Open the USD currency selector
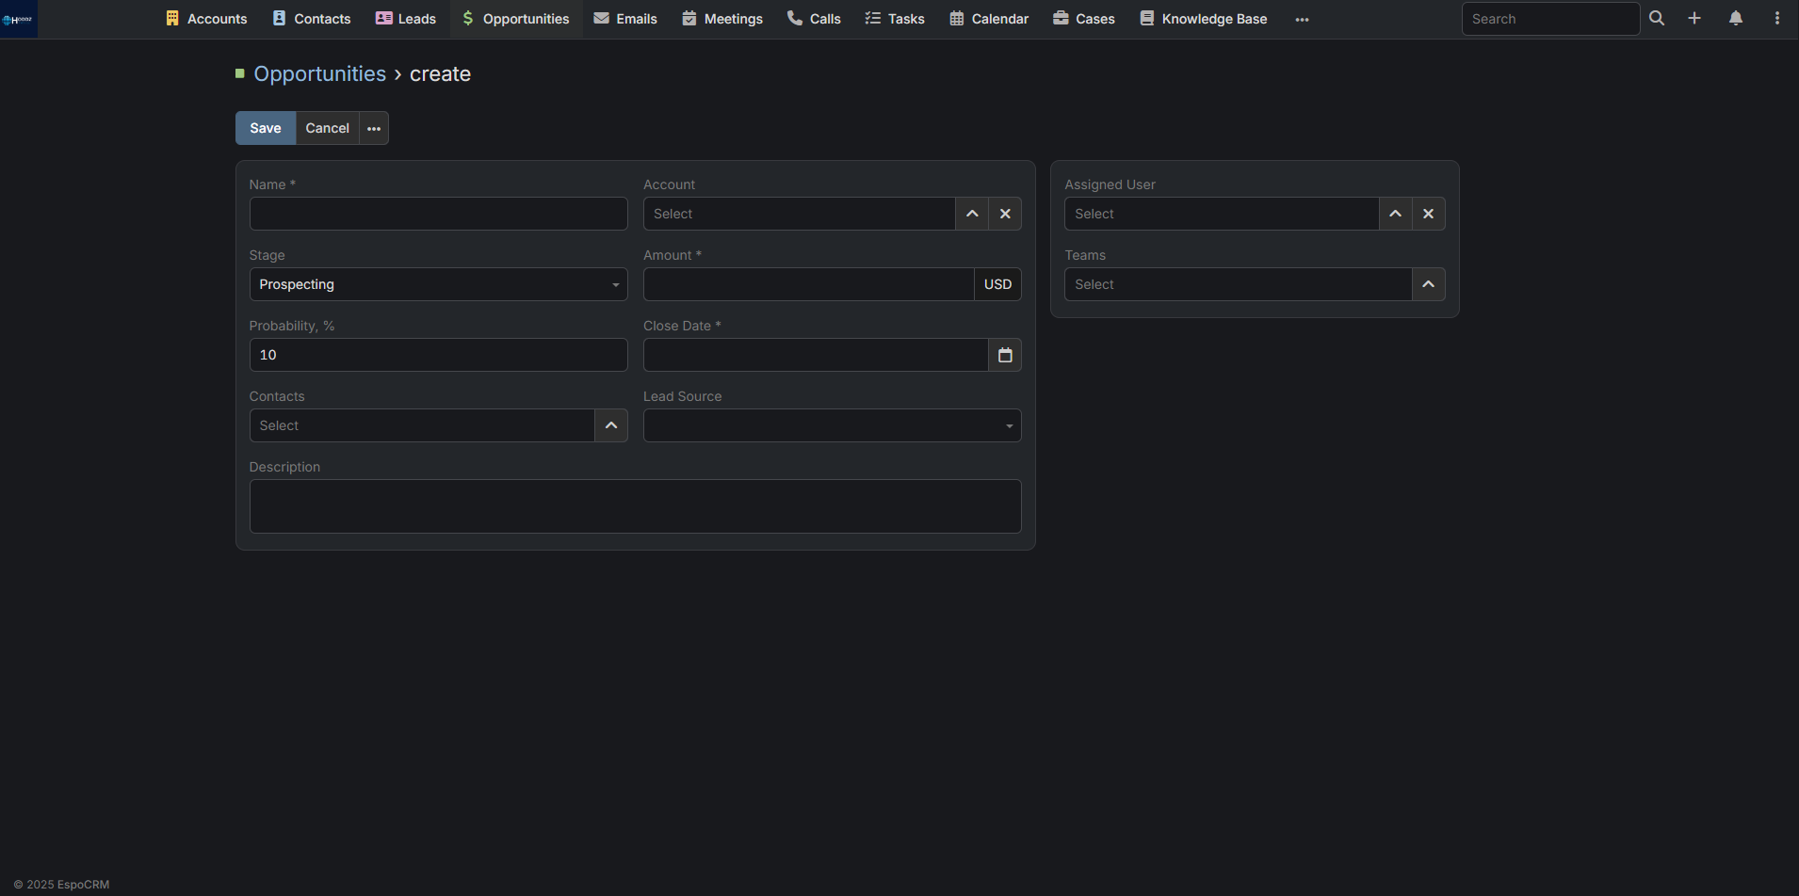The image size is (1799, 896). click(x=997, y=284)
